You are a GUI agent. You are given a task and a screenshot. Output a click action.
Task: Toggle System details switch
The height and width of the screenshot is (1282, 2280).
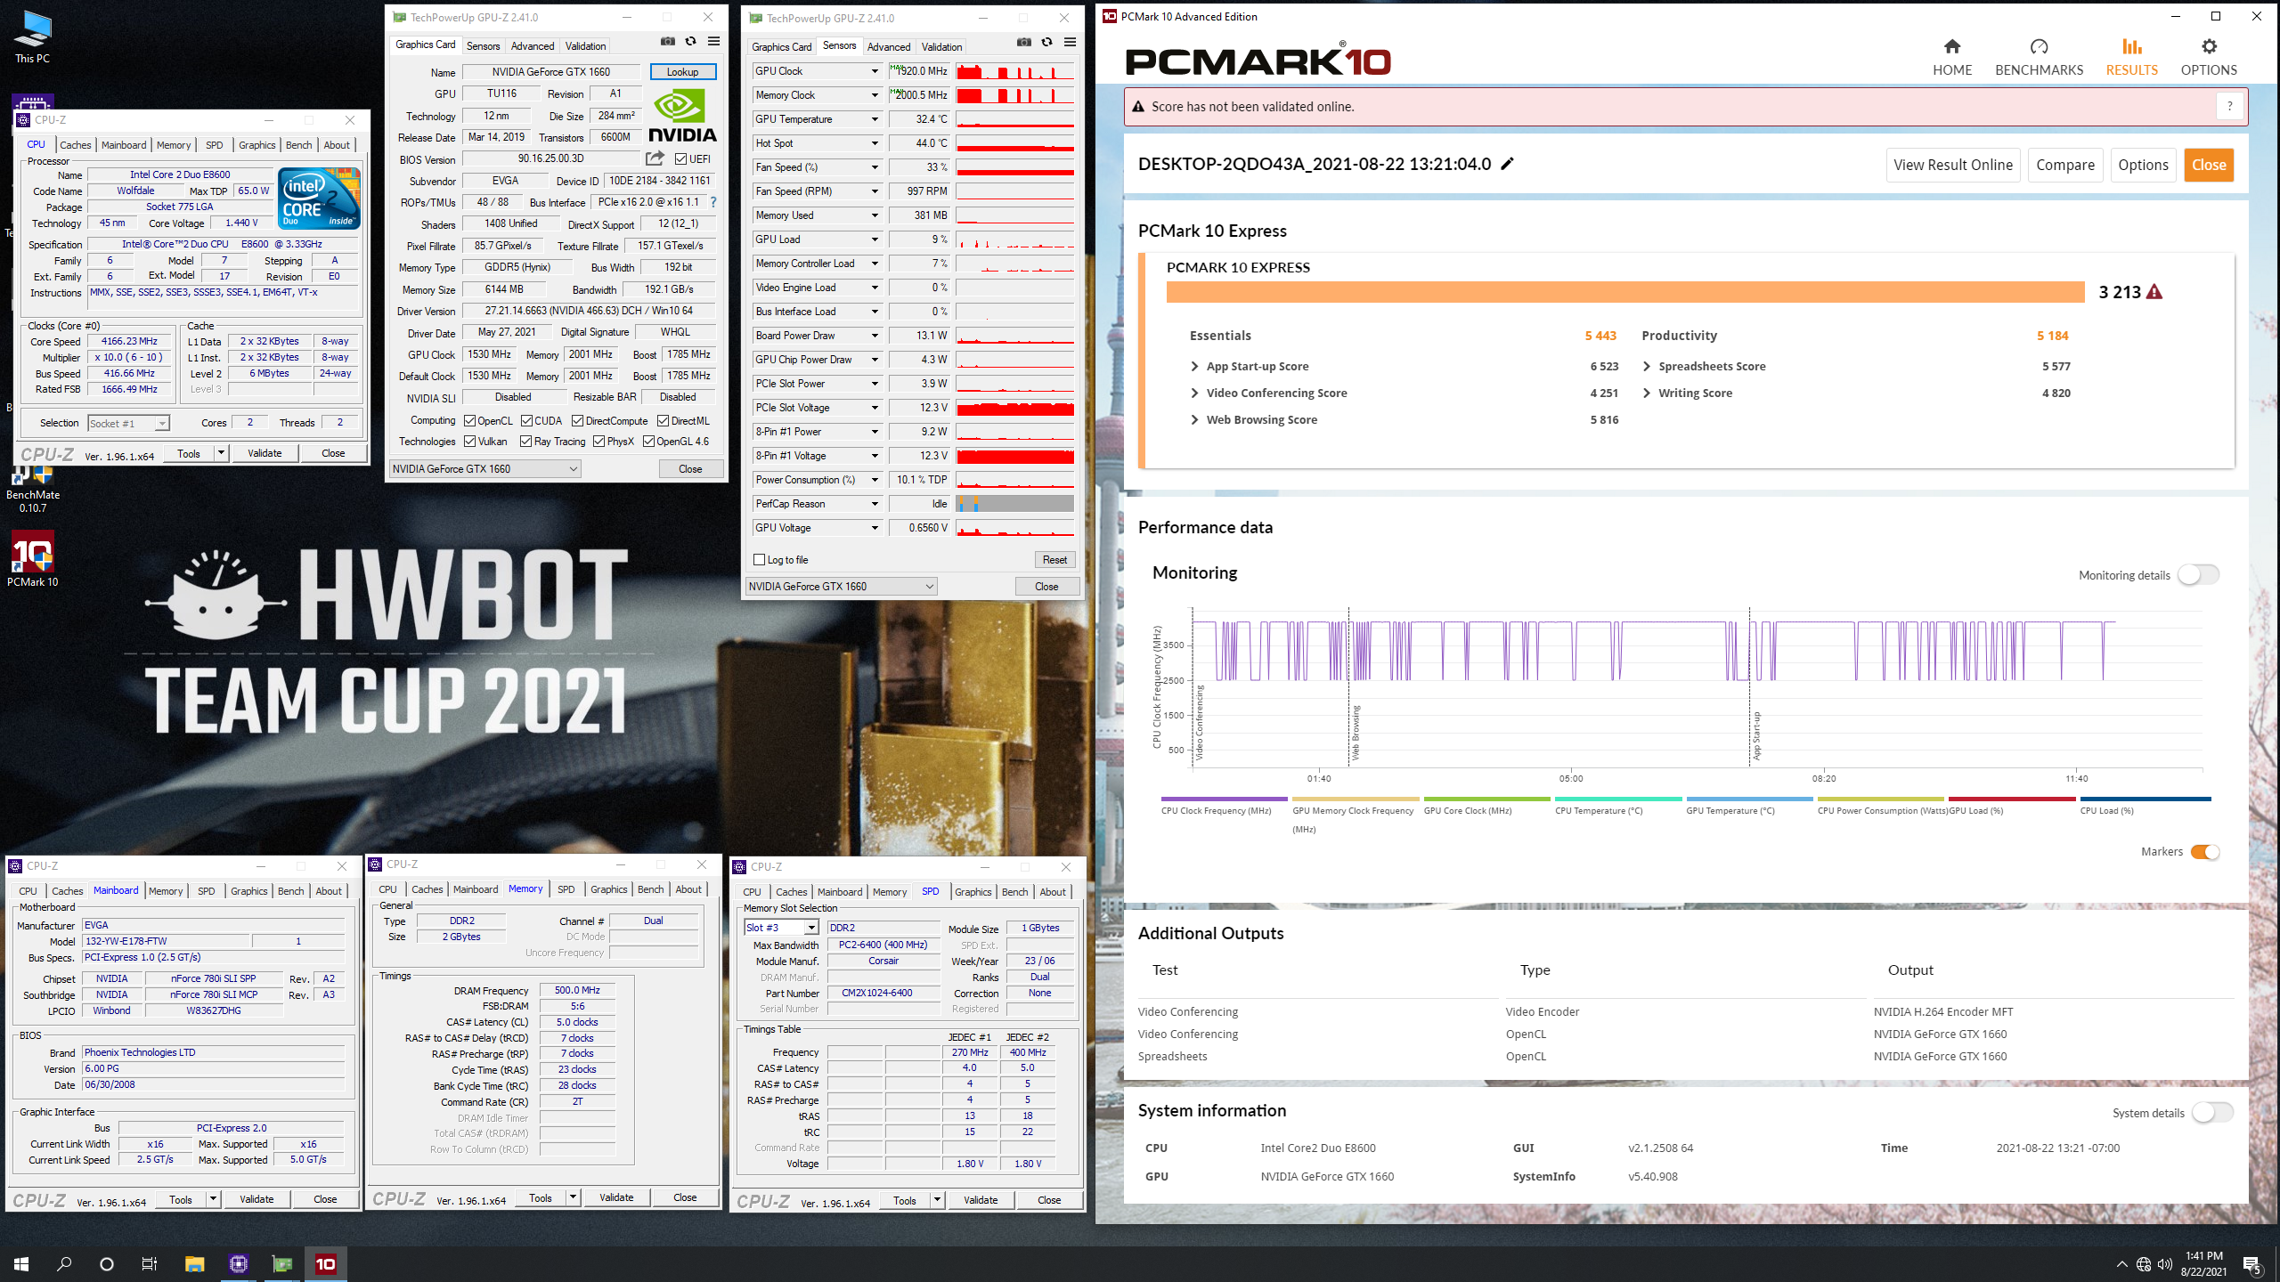[x=2212, y=1113]
